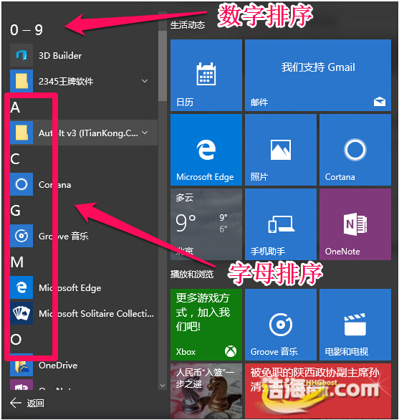This screenshot has width=399, height=420.
Task: Launch the Microsoft Edge tile
Action: 206,150
